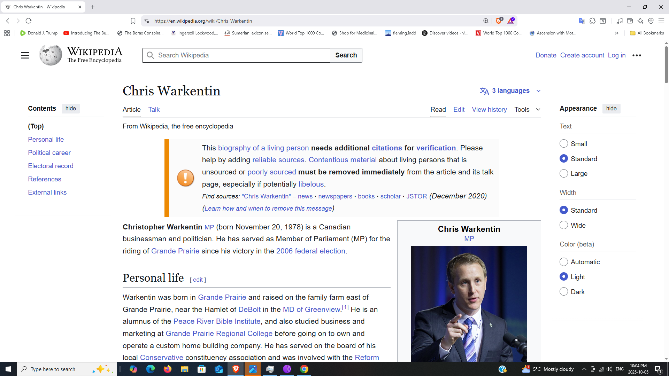669x376 pixels.
Task: Select the Large text size option
Action: click(x=564, y=173)
